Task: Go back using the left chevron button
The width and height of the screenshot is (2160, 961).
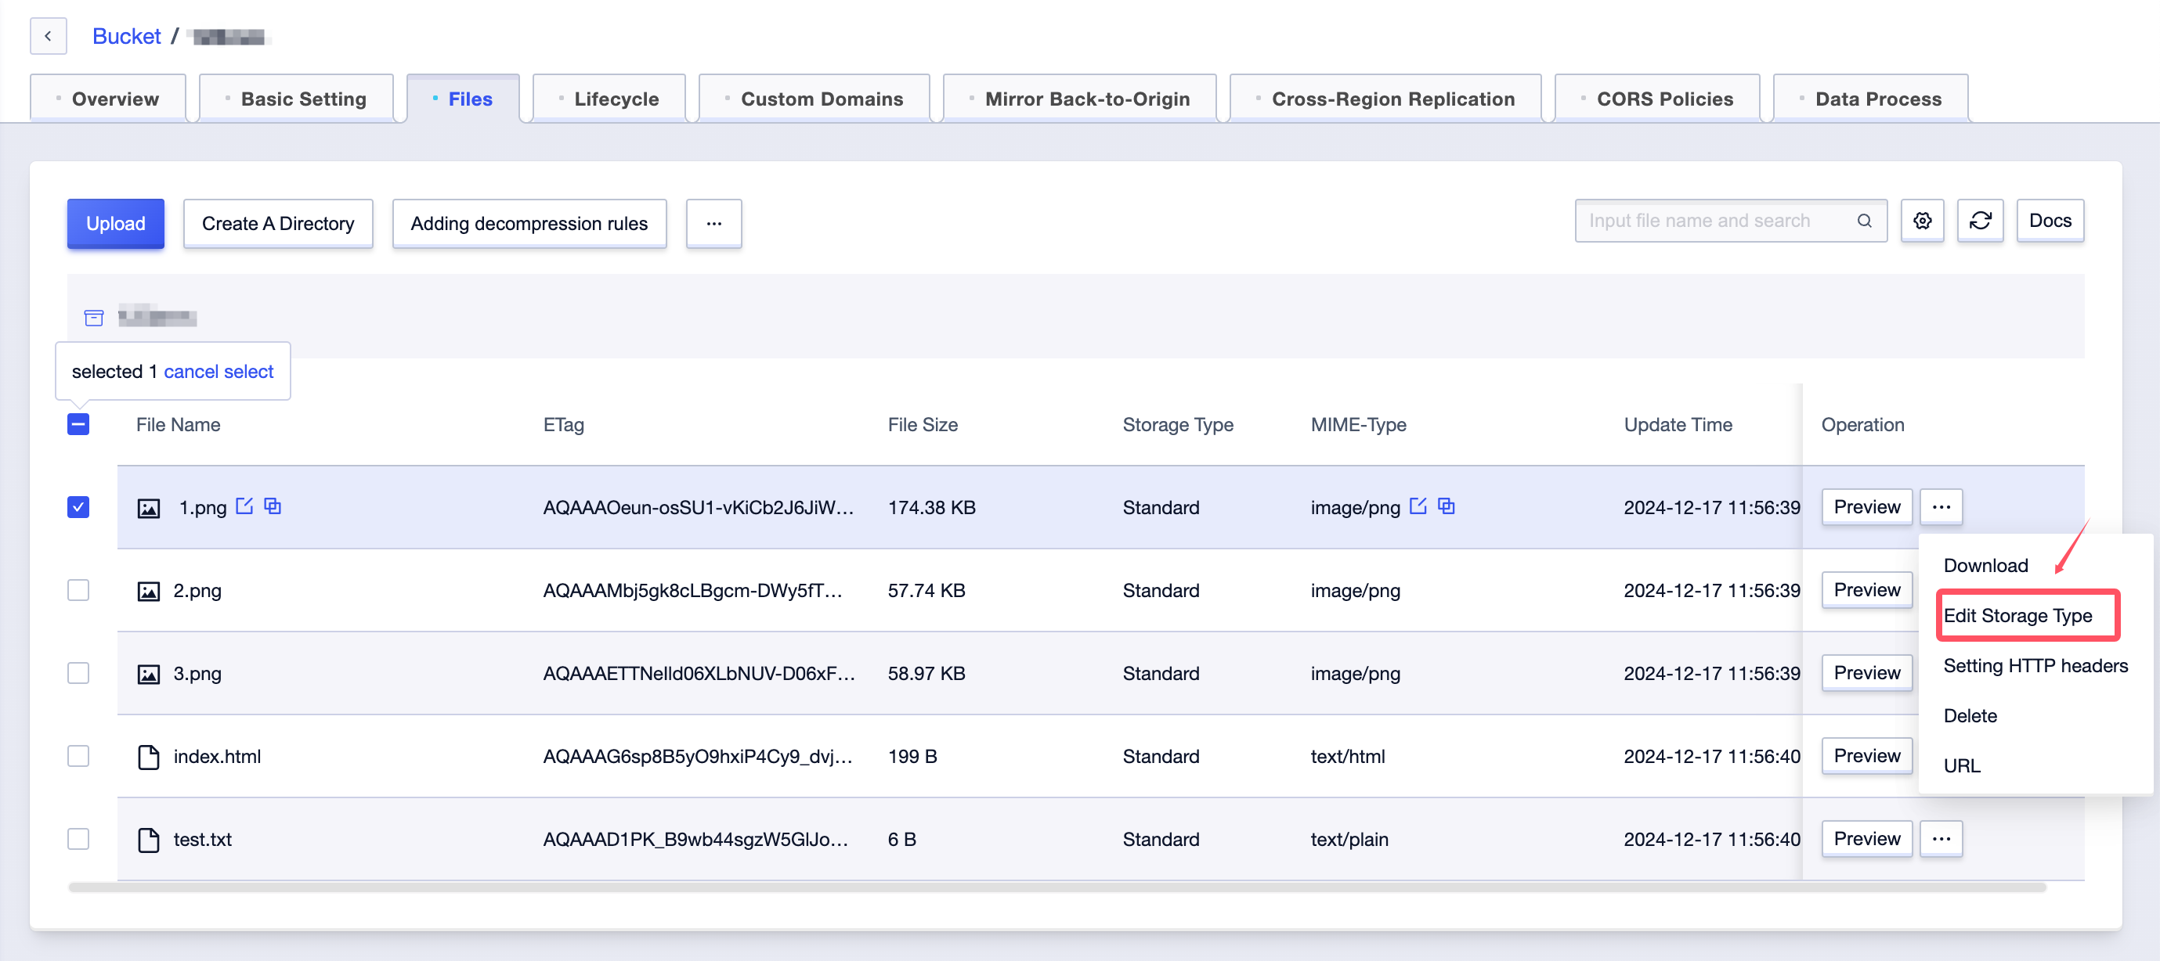Action: point(48,36)
